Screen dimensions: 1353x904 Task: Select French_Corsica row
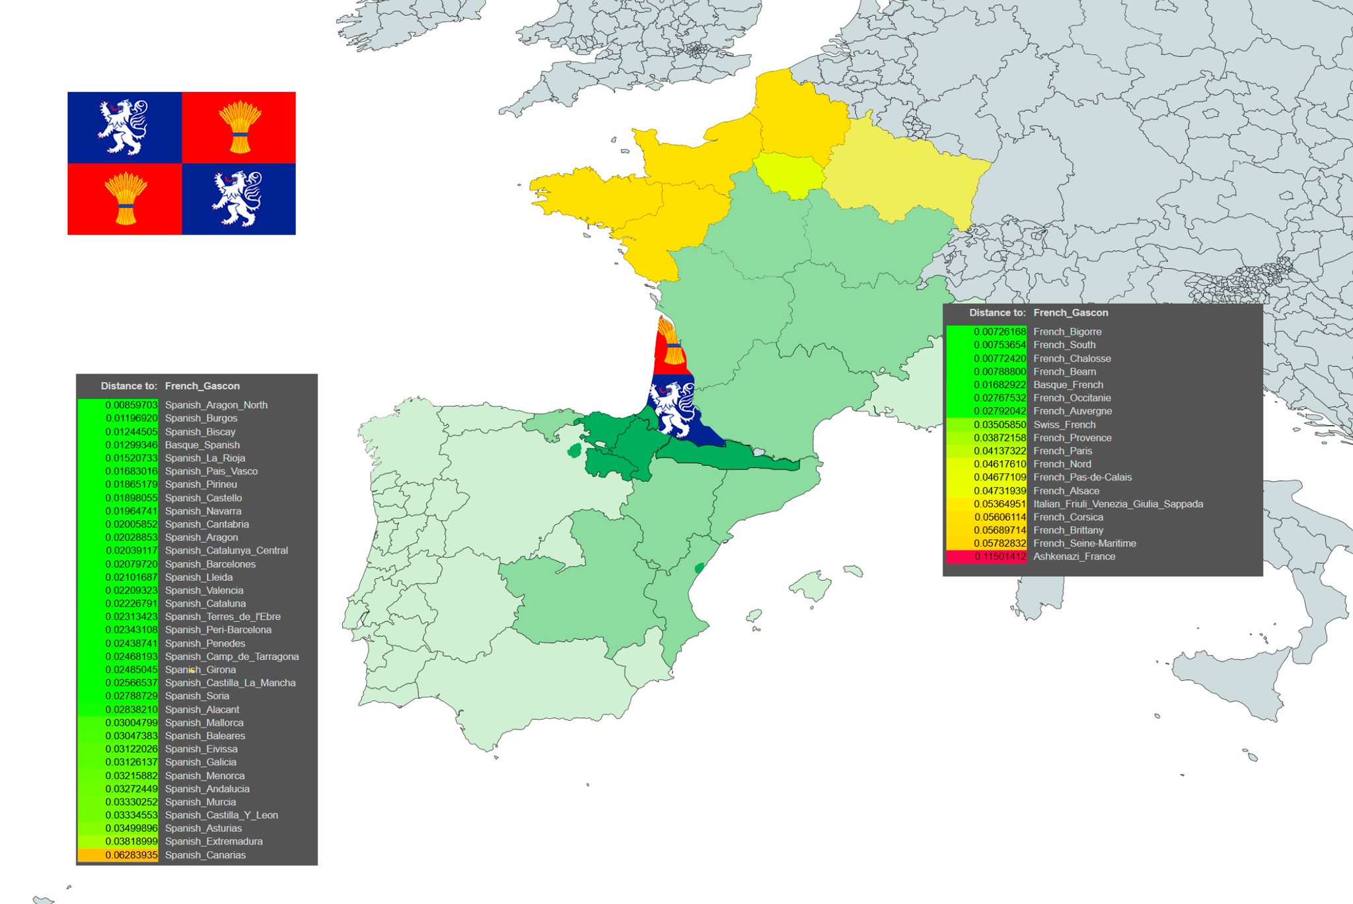tap(1103, 517)
